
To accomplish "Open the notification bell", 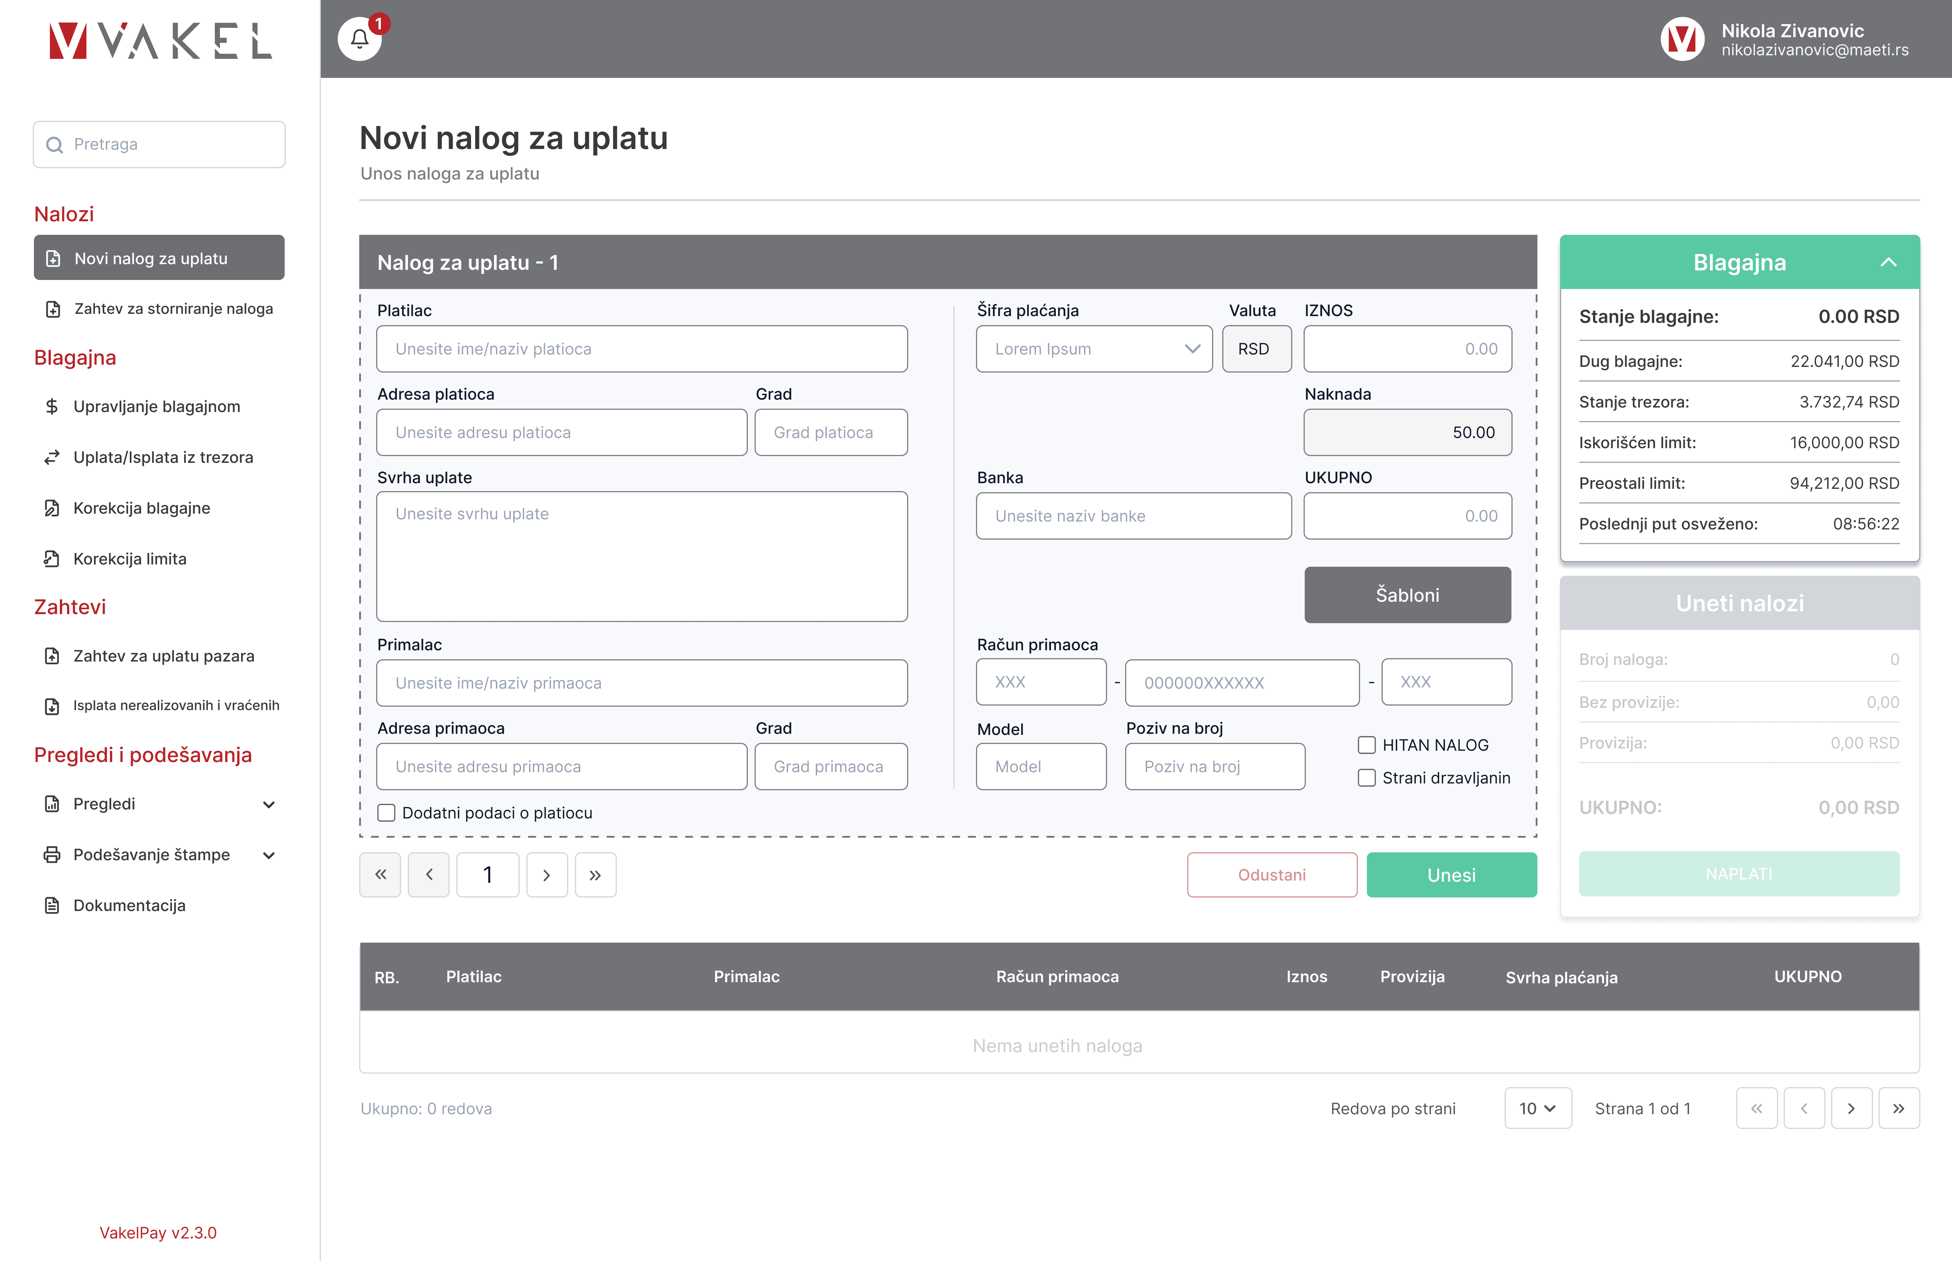I will click(360, 38).
